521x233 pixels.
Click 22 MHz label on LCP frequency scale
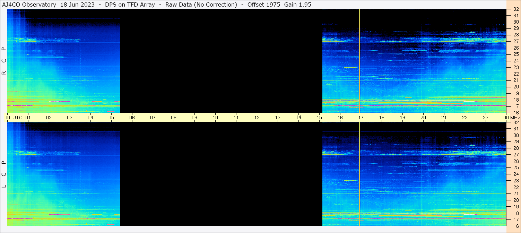point(515,187)
